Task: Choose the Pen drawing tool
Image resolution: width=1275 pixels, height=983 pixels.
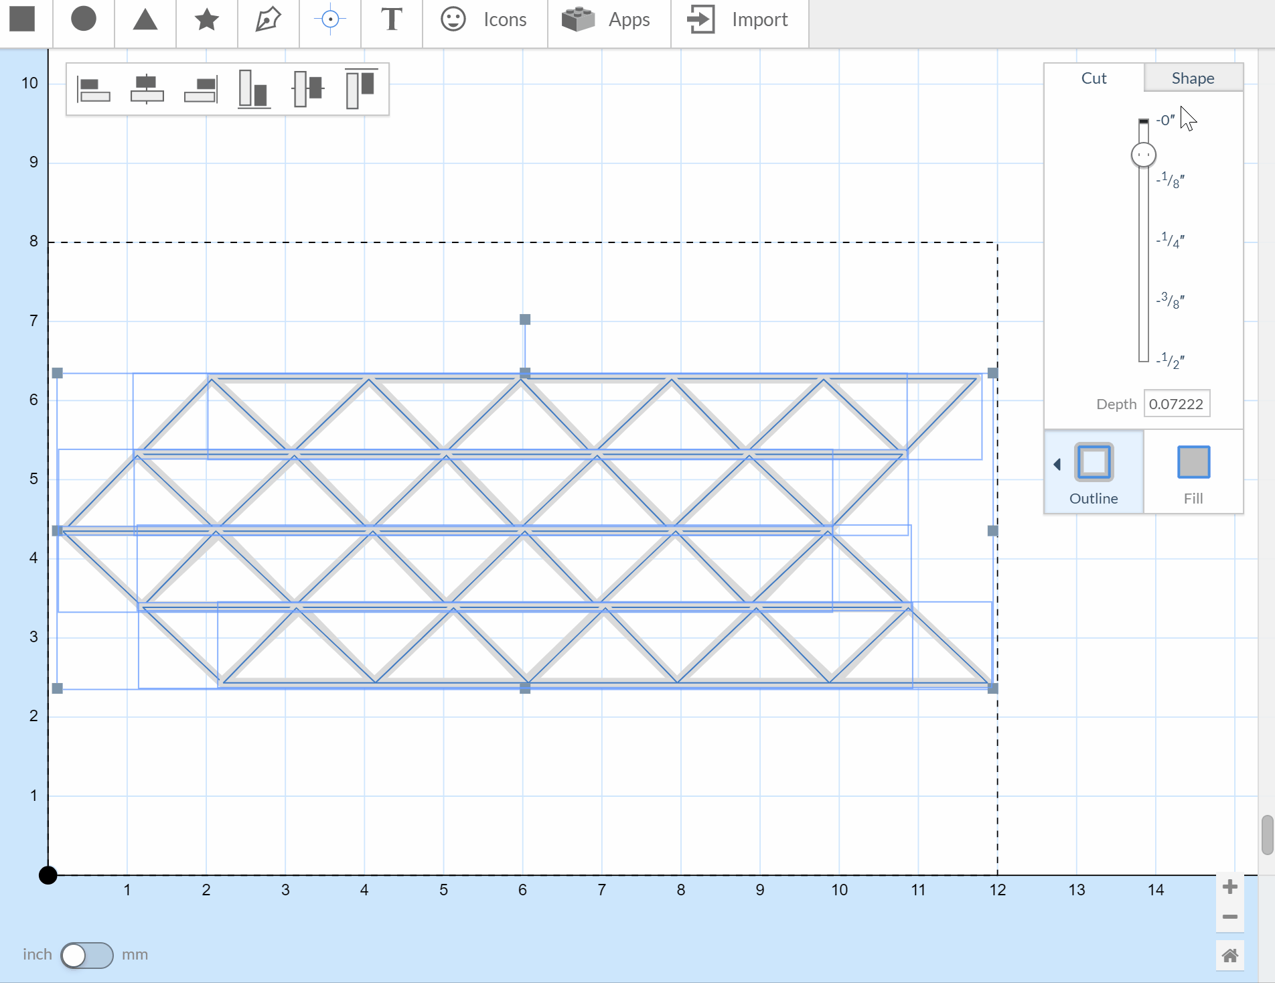Action: tap(268, 19)
